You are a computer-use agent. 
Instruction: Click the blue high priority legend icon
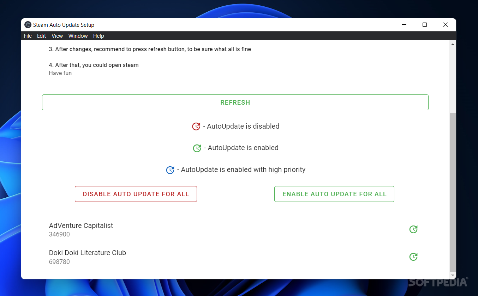(170, 170)
